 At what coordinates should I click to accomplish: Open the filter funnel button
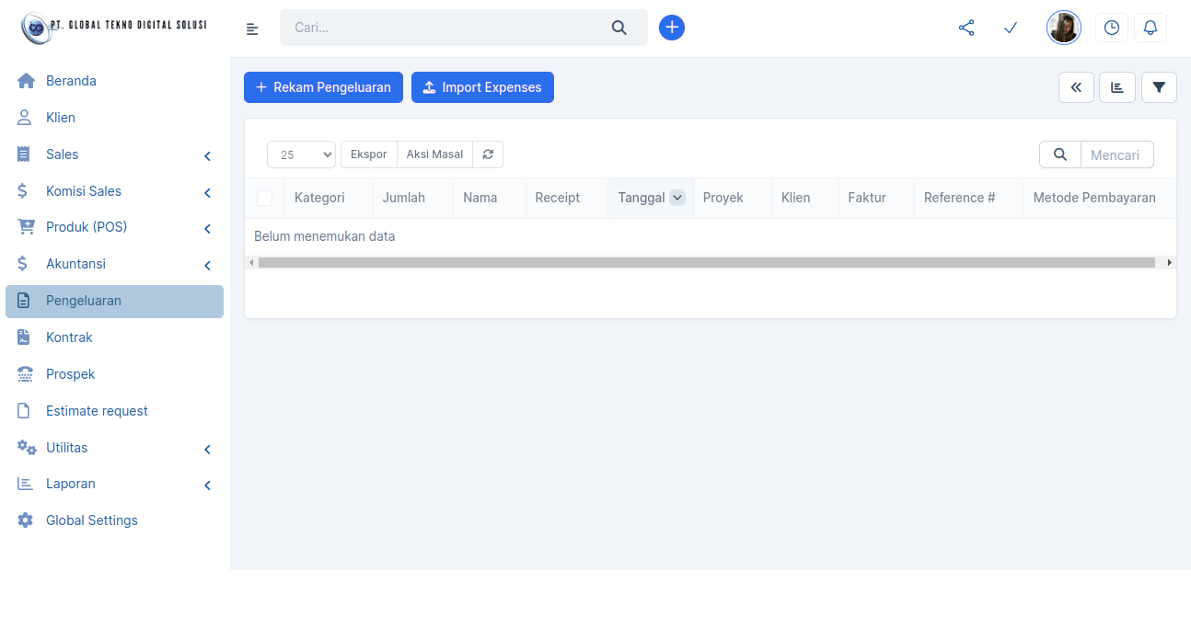1160,87
